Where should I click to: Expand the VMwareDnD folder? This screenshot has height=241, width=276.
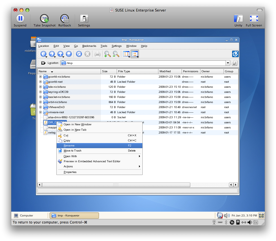[41, 107]
